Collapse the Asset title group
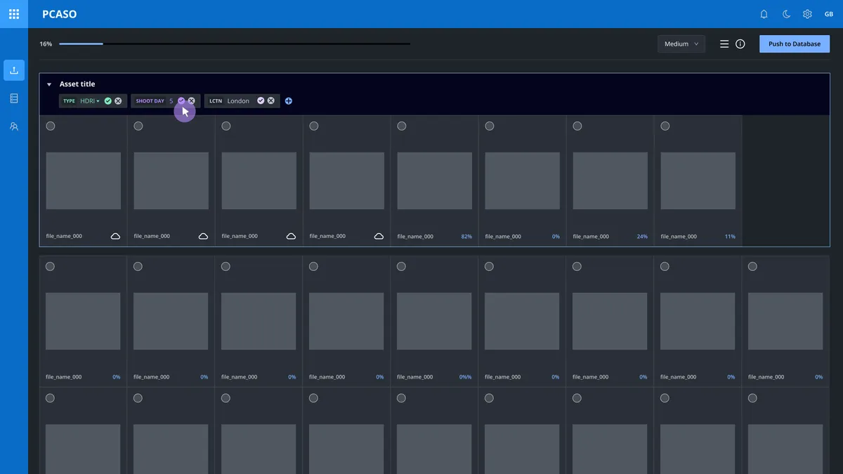Image resolution: width=843 pixels, height=474 pixels. tap(49, 84)
